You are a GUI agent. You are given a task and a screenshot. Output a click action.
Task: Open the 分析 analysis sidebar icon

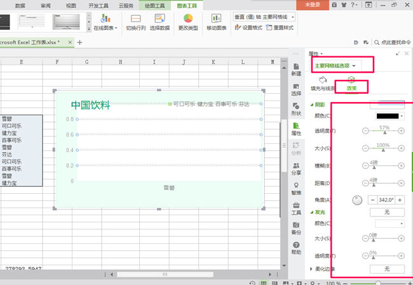[x=296, y=149]
